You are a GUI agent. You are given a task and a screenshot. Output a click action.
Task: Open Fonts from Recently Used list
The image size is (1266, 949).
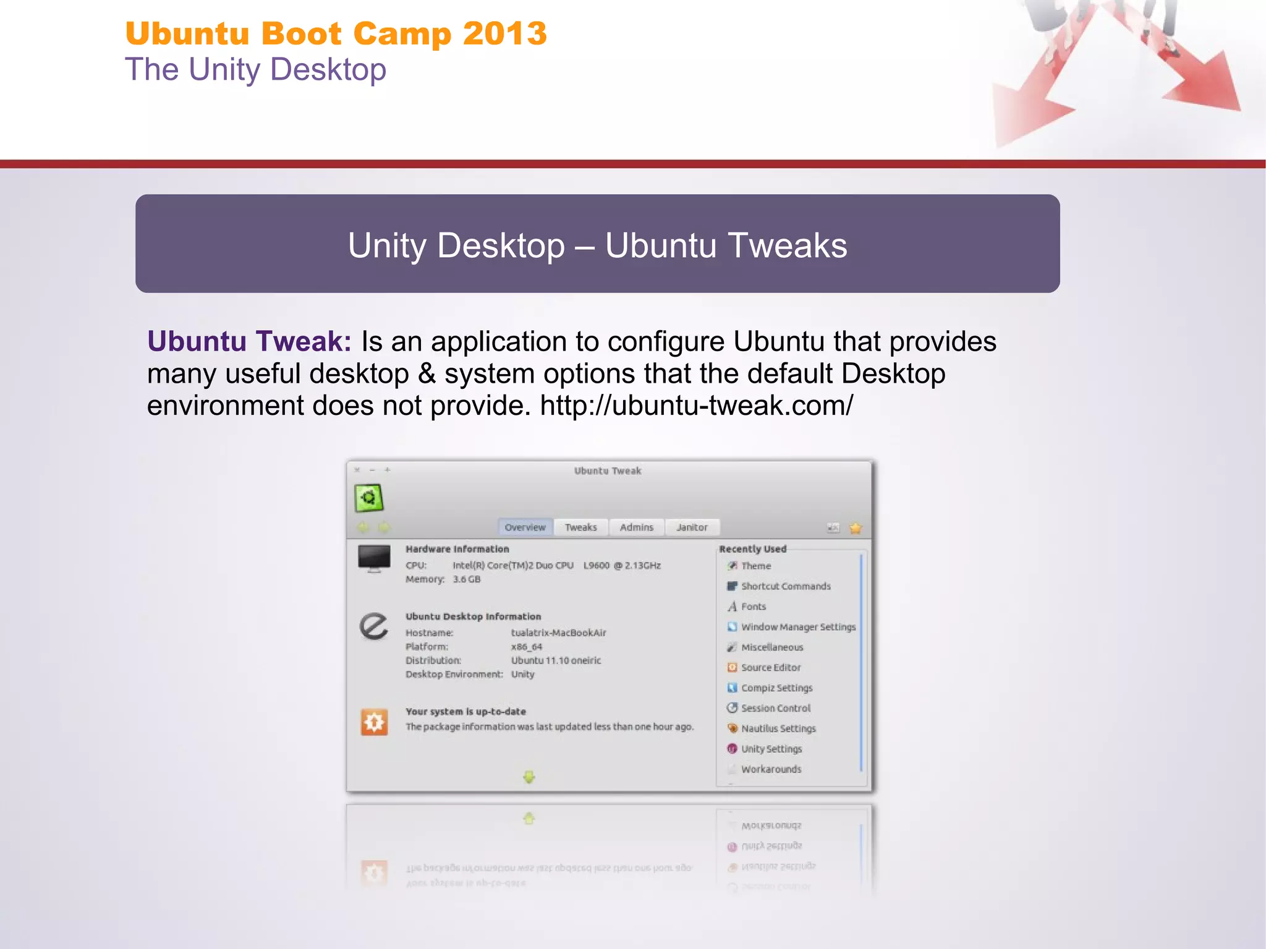click(x=753, y=606)
